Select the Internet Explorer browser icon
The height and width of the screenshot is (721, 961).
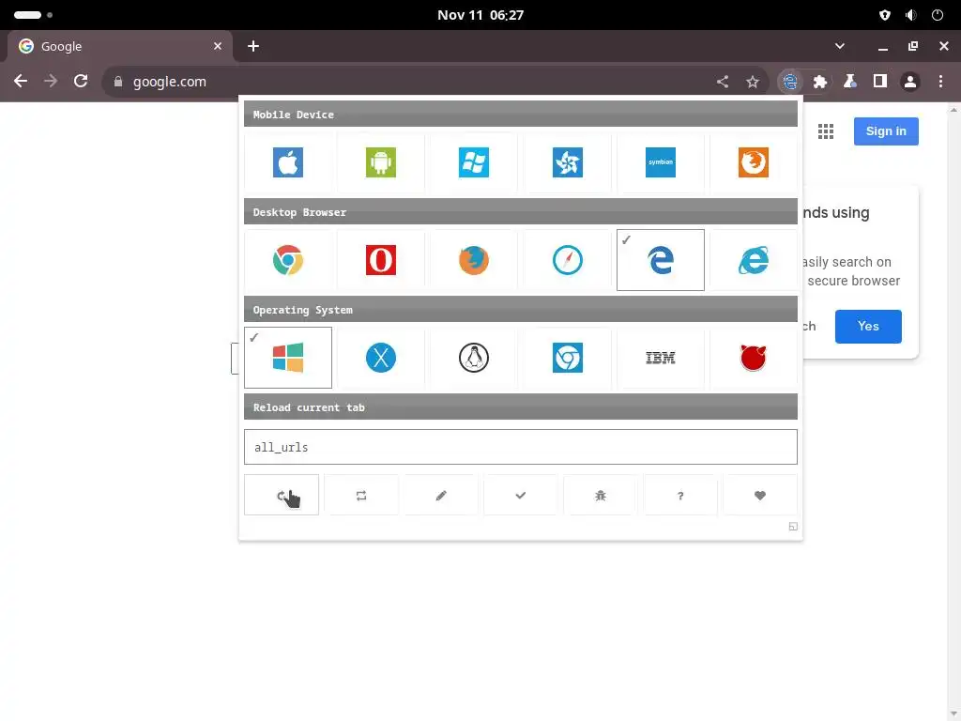point(754,260)
